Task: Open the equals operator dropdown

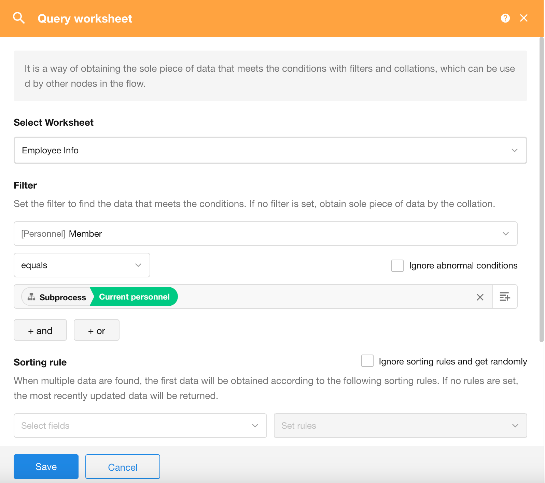Action: coord(82,265)
